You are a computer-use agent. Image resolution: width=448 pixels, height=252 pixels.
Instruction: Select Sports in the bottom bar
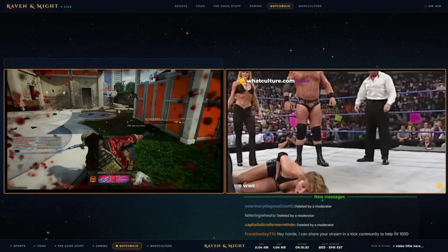pyautogui.click(x=18, y=246)
